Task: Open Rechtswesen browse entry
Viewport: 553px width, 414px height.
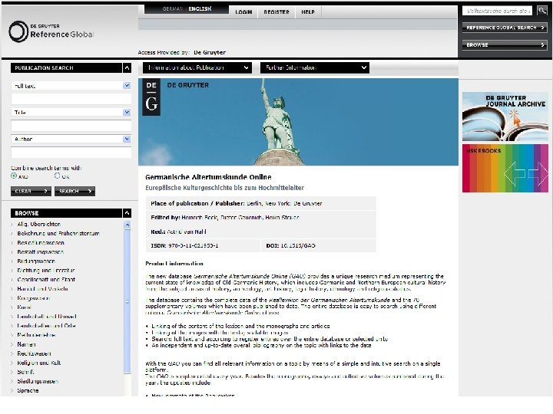Action: coord(34,353)
